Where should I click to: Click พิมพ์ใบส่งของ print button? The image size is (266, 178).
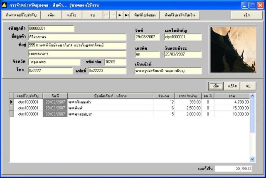coord(145,14)
